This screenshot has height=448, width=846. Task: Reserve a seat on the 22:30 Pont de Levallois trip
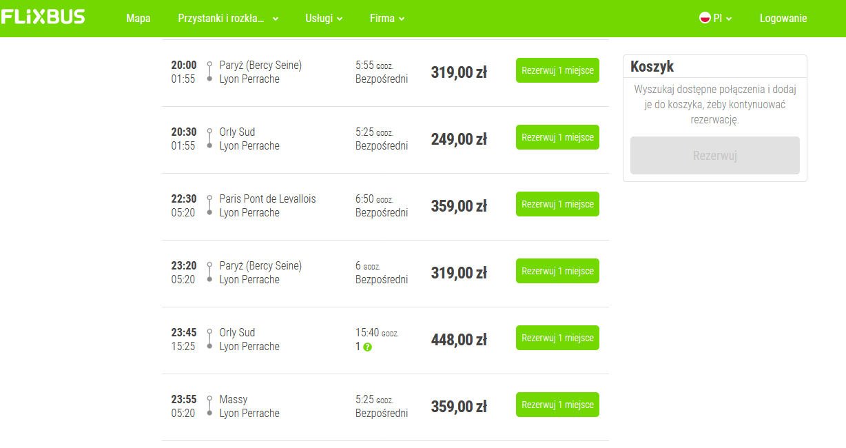557,204
